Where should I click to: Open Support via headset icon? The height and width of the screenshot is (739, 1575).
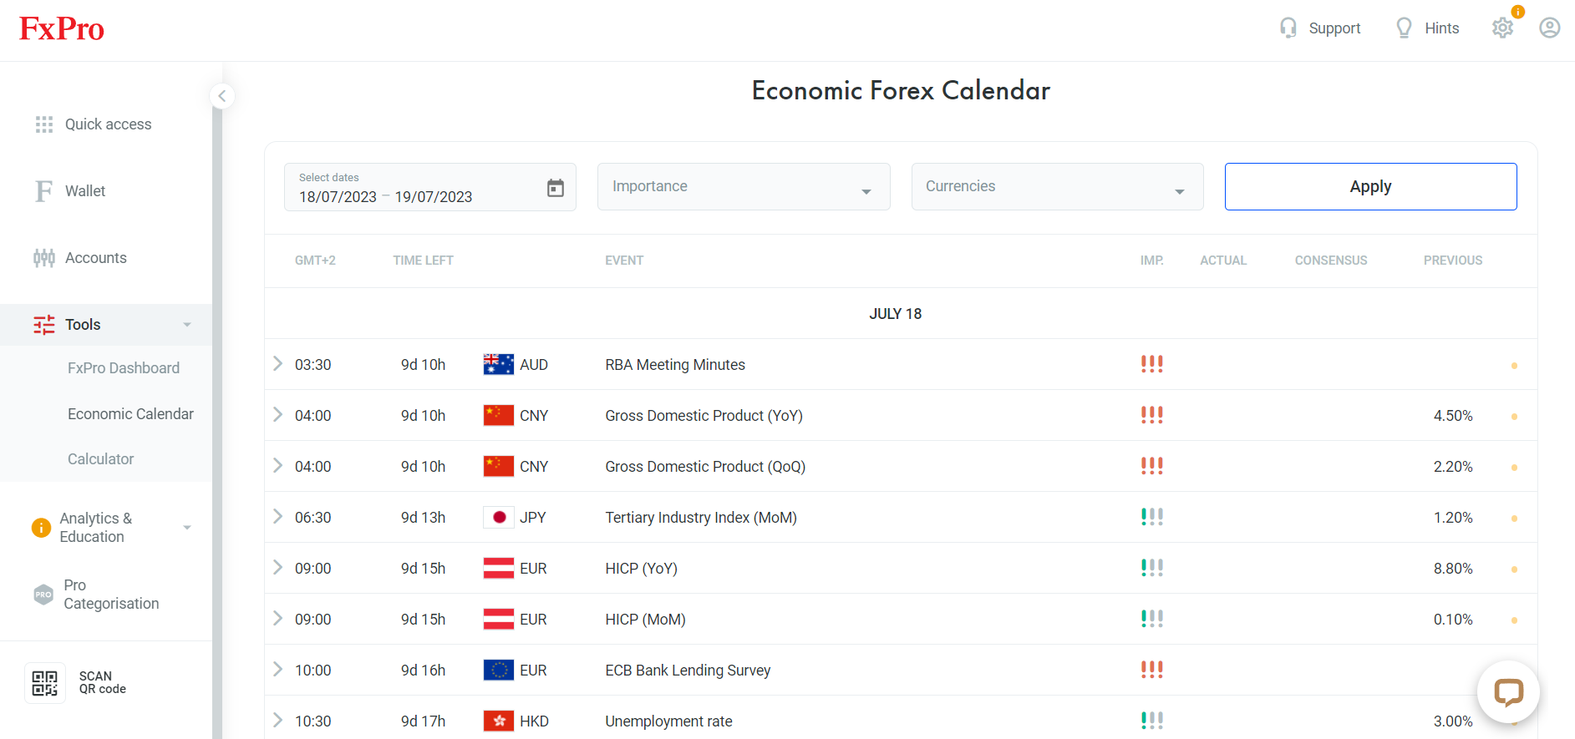click(1288, 28)
